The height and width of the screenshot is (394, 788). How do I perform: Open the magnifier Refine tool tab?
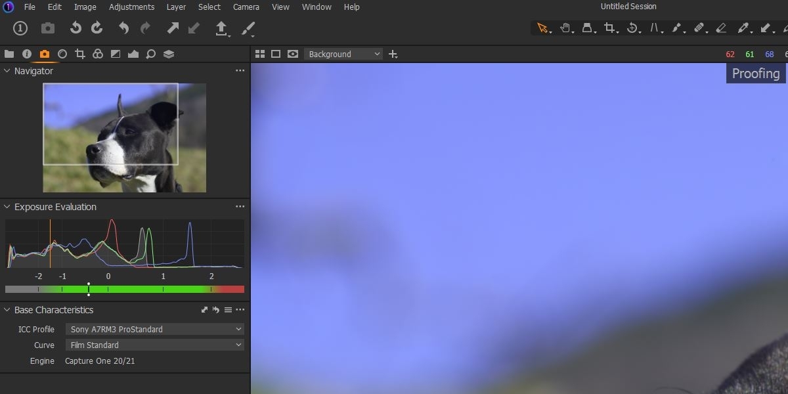pyautogui.click(x=151, y=54)
